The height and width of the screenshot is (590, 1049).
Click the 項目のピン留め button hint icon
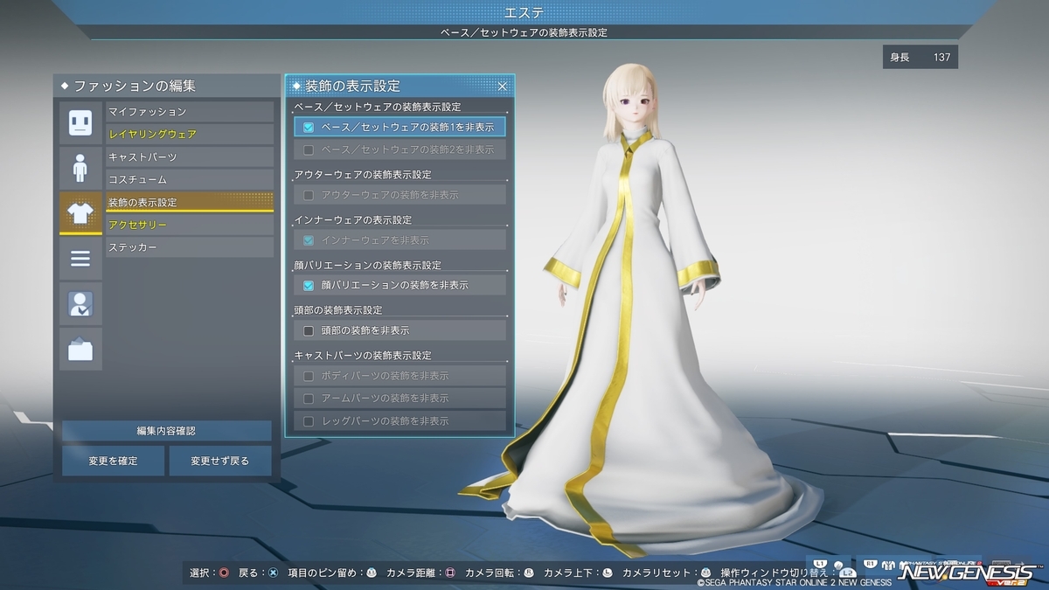[372, 573]
